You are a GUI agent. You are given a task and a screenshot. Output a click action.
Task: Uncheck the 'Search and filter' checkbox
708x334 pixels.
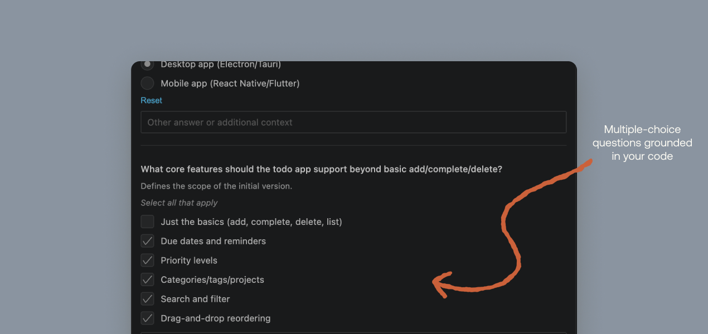point(147,299)
